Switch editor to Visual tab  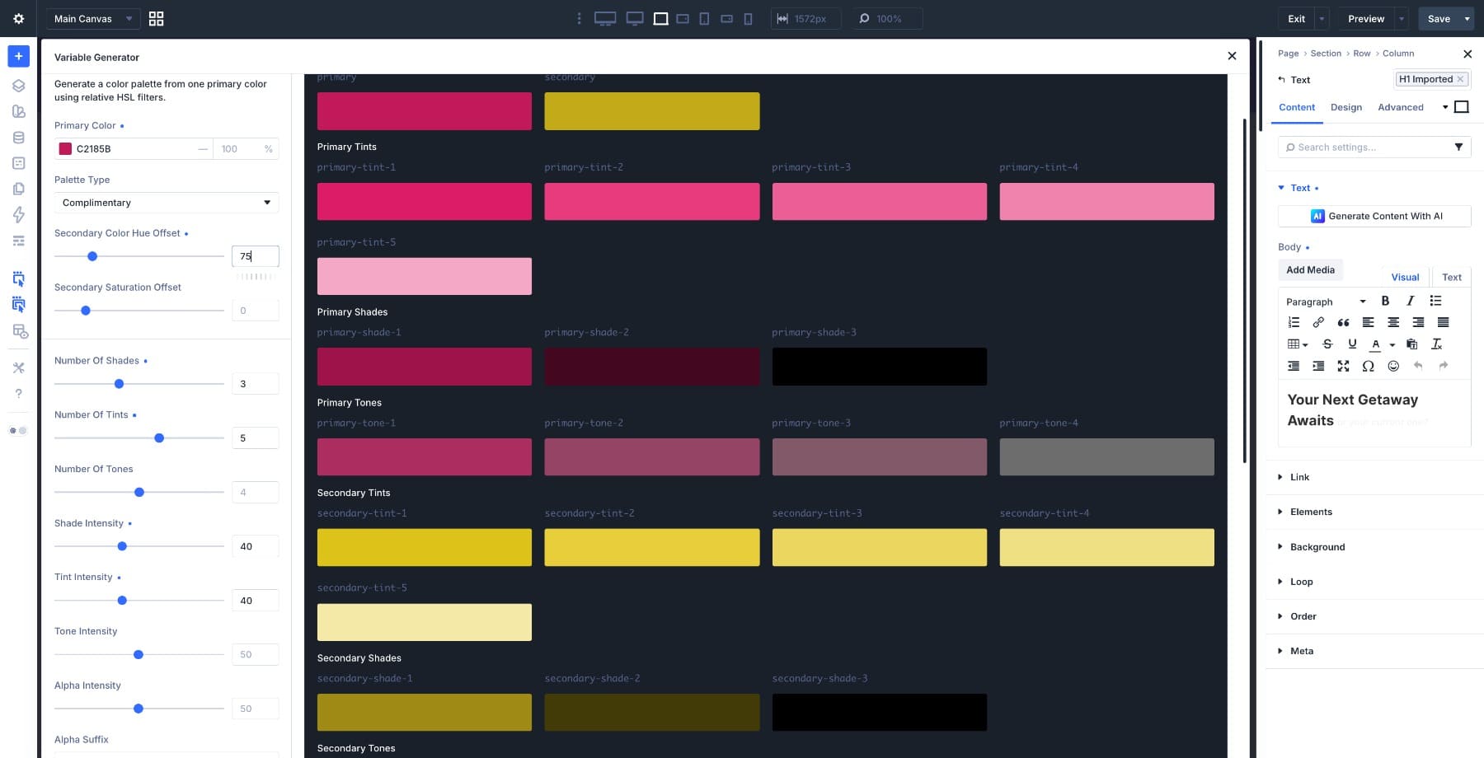point(1405,277)
